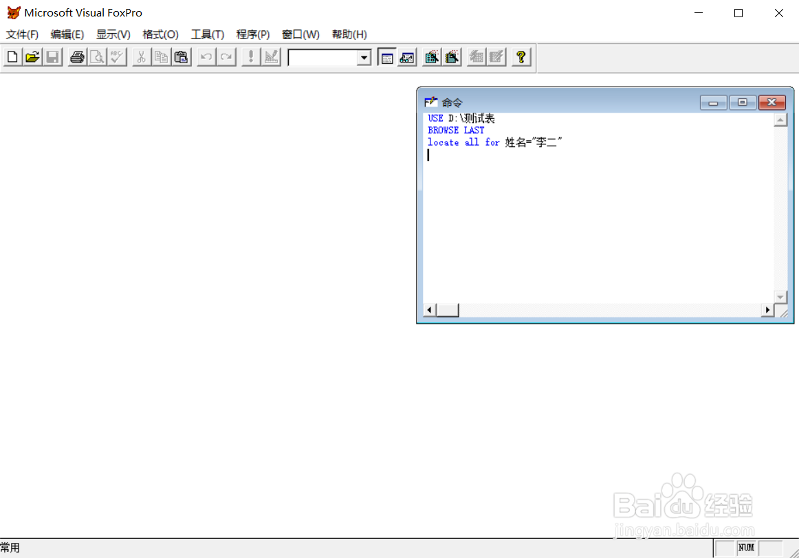799x558 pixels.
Task: Click the NUM indicator in status bar
Action: (746, 548)
